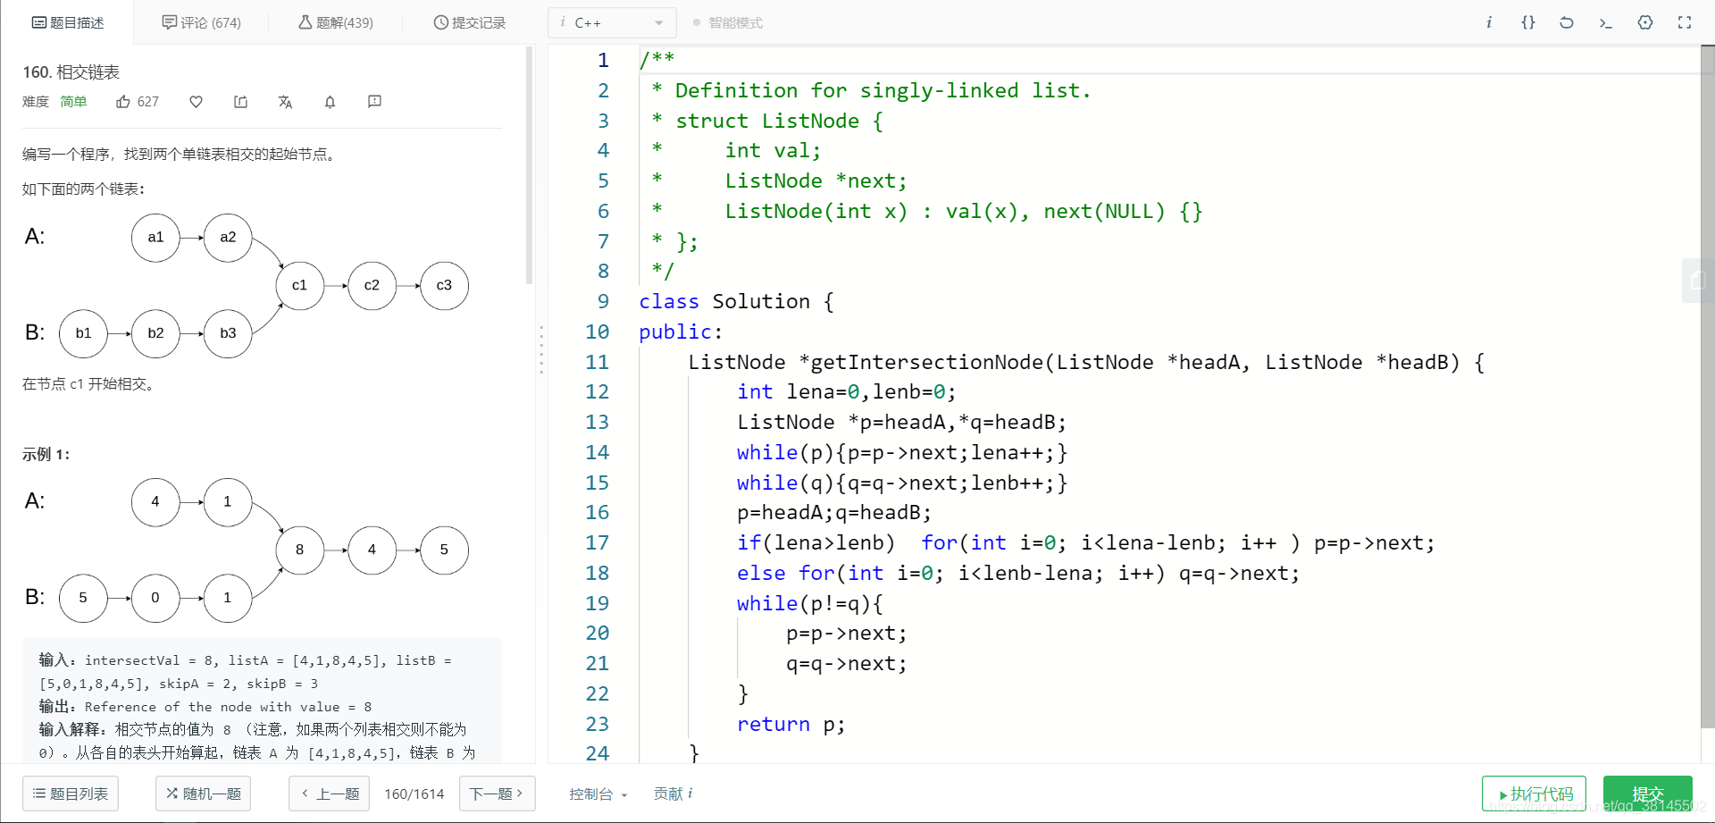1715x823 pixels.
Task: Click the panel divider handle
Action: click(x=541, y=349)
